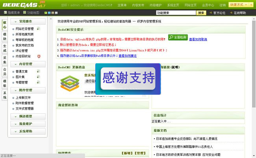Image resolution: width=256 pixels, height=158 pixels.
Task: Click the main scrollbar down arrow
Action: [x=254, y=156]
